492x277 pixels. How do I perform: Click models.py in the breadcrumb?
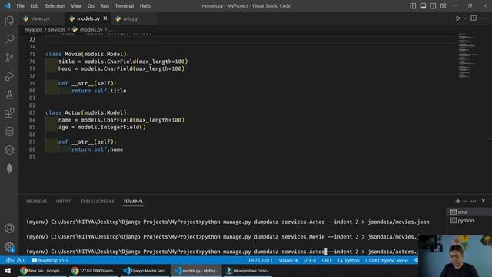point(91,29)
